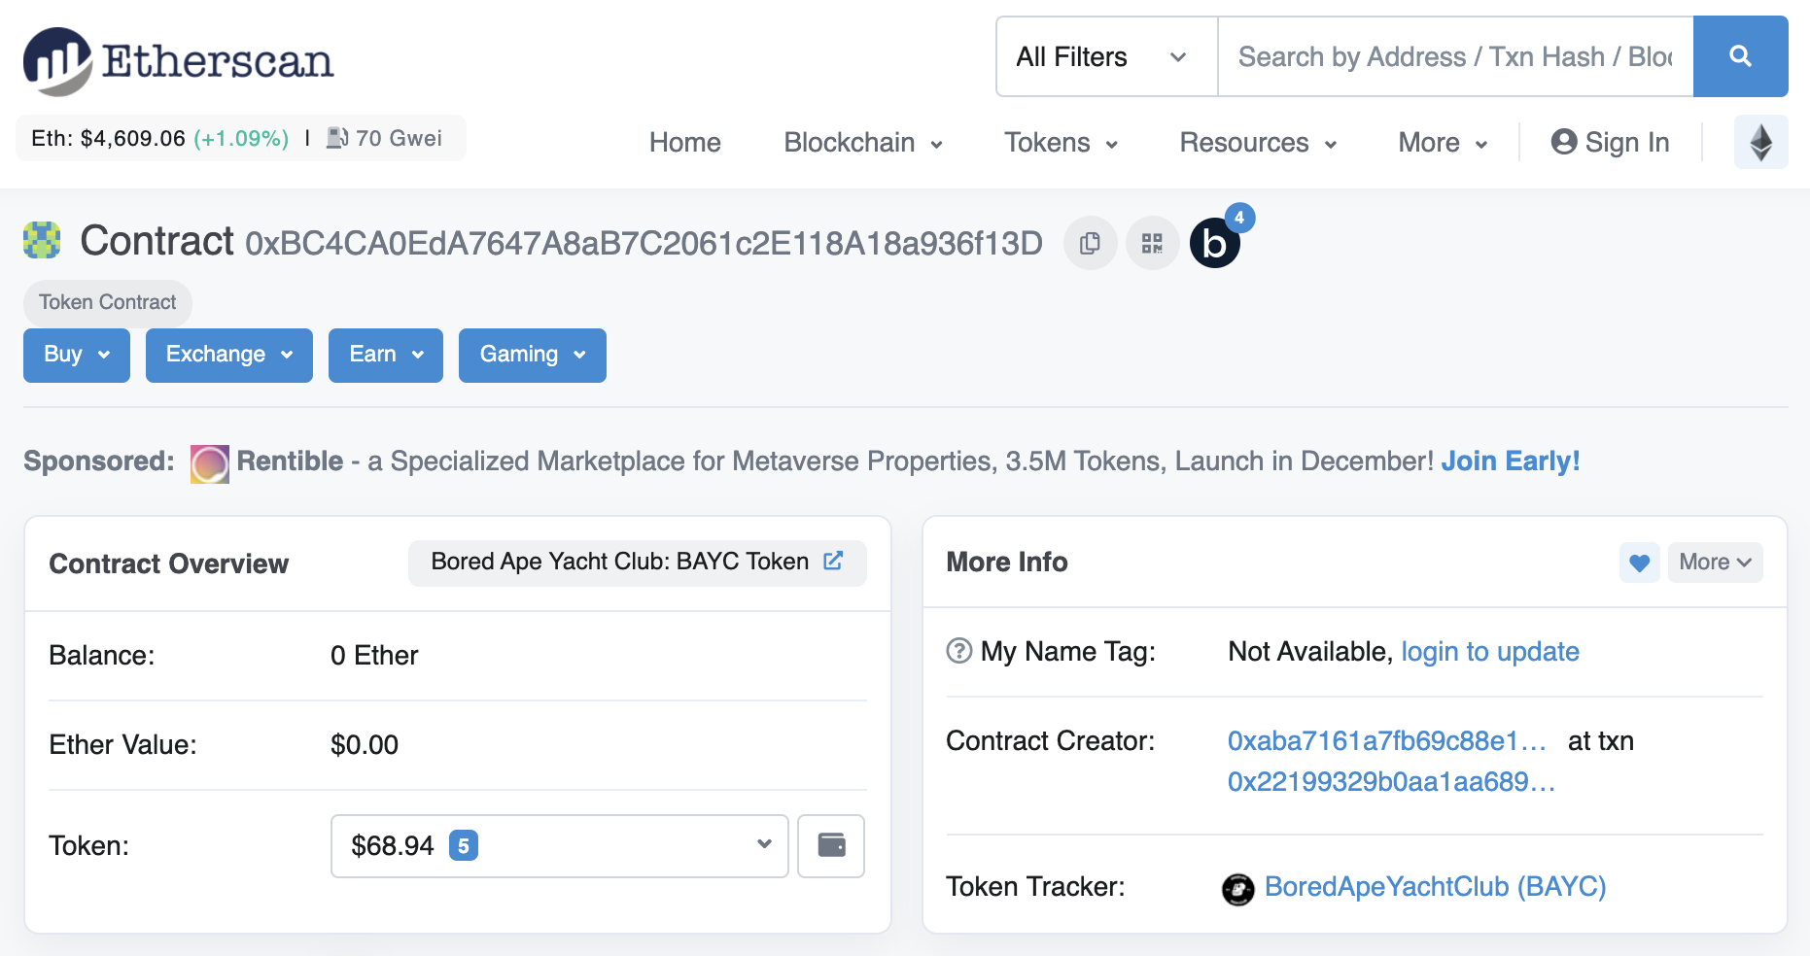
Task: Expand the Resources menu
Action: click(1258, 143)
